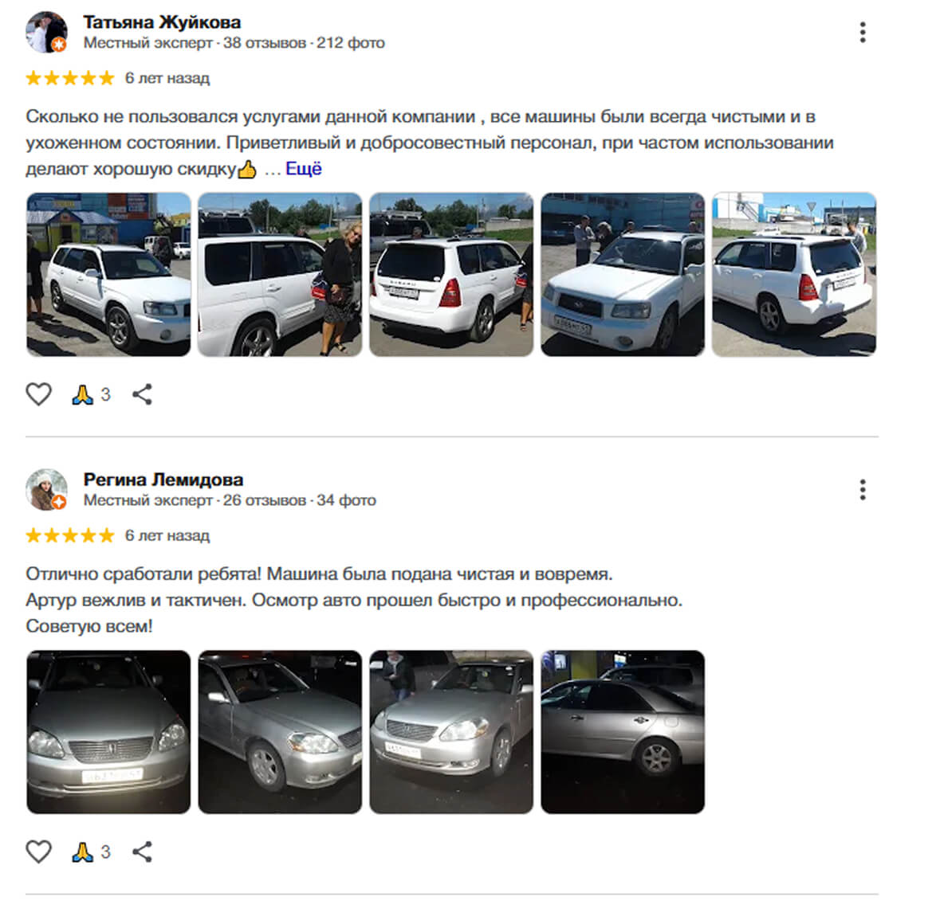940x924 pixels.
Task: Open three-dot menu for Татьяна Жуйкова's review
Action: tap(863, 33)
